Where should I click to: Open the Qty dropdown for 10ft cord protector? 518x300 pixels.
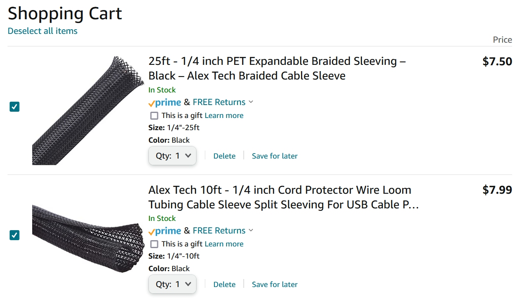pos(172,285)
